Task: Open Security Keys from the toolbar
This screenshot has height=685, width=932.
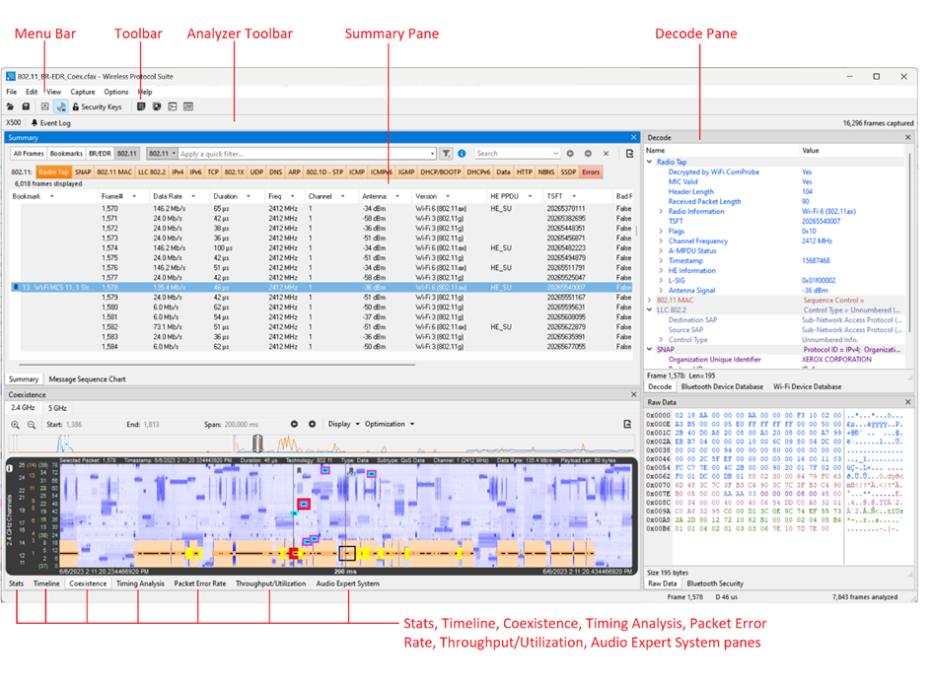Action: tap(97, 106)
